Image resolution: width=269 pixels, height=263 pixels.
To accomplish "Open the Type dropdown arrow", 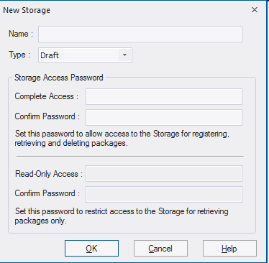I will pos(124,55).
